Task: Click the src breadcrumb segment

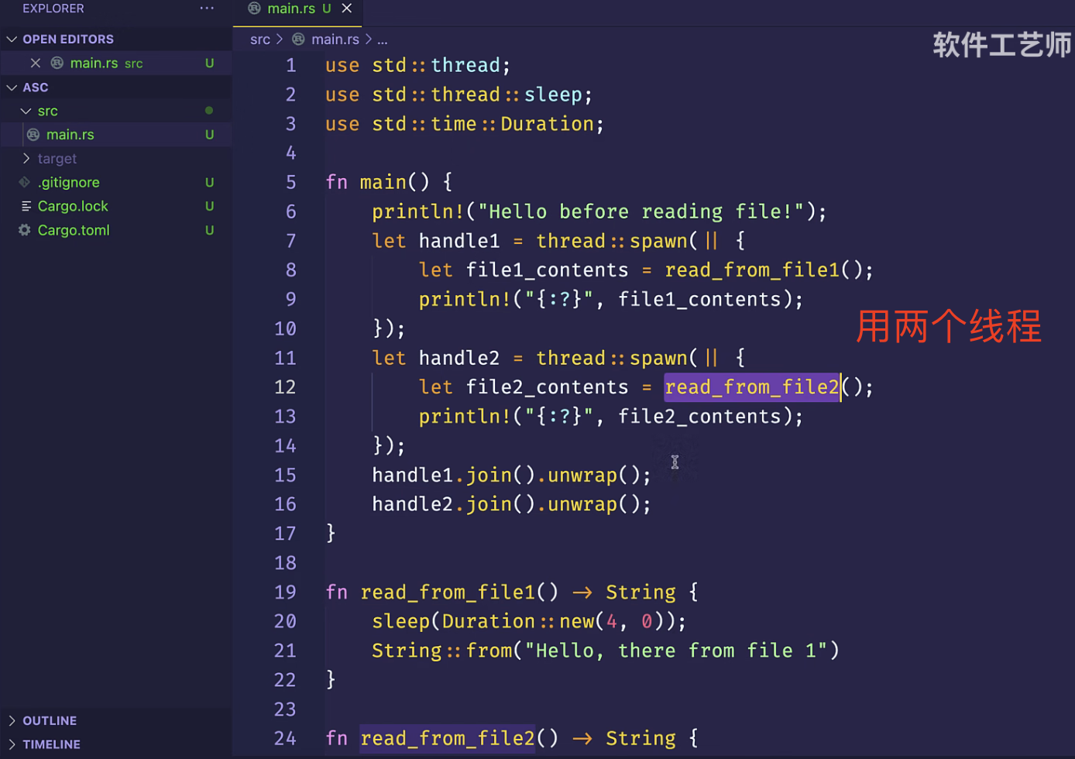Action: [260, 39]
